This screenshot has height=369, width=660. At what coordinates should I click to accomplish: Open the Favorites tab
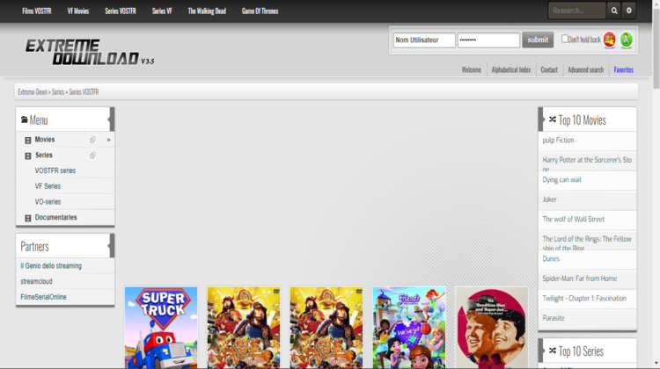pyautogui.click(x=623, y=69)
